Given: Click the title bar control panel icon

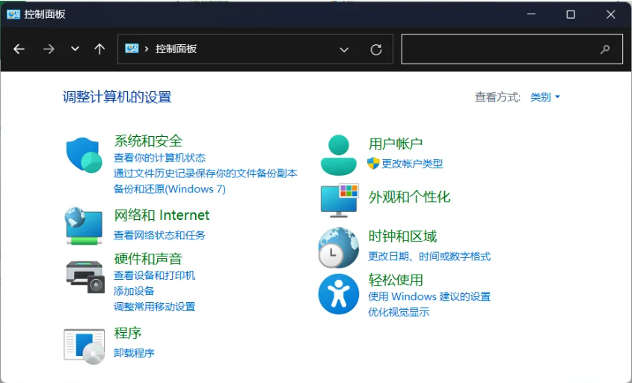Looking at the screenshot, I should click(x=13, y=14).
